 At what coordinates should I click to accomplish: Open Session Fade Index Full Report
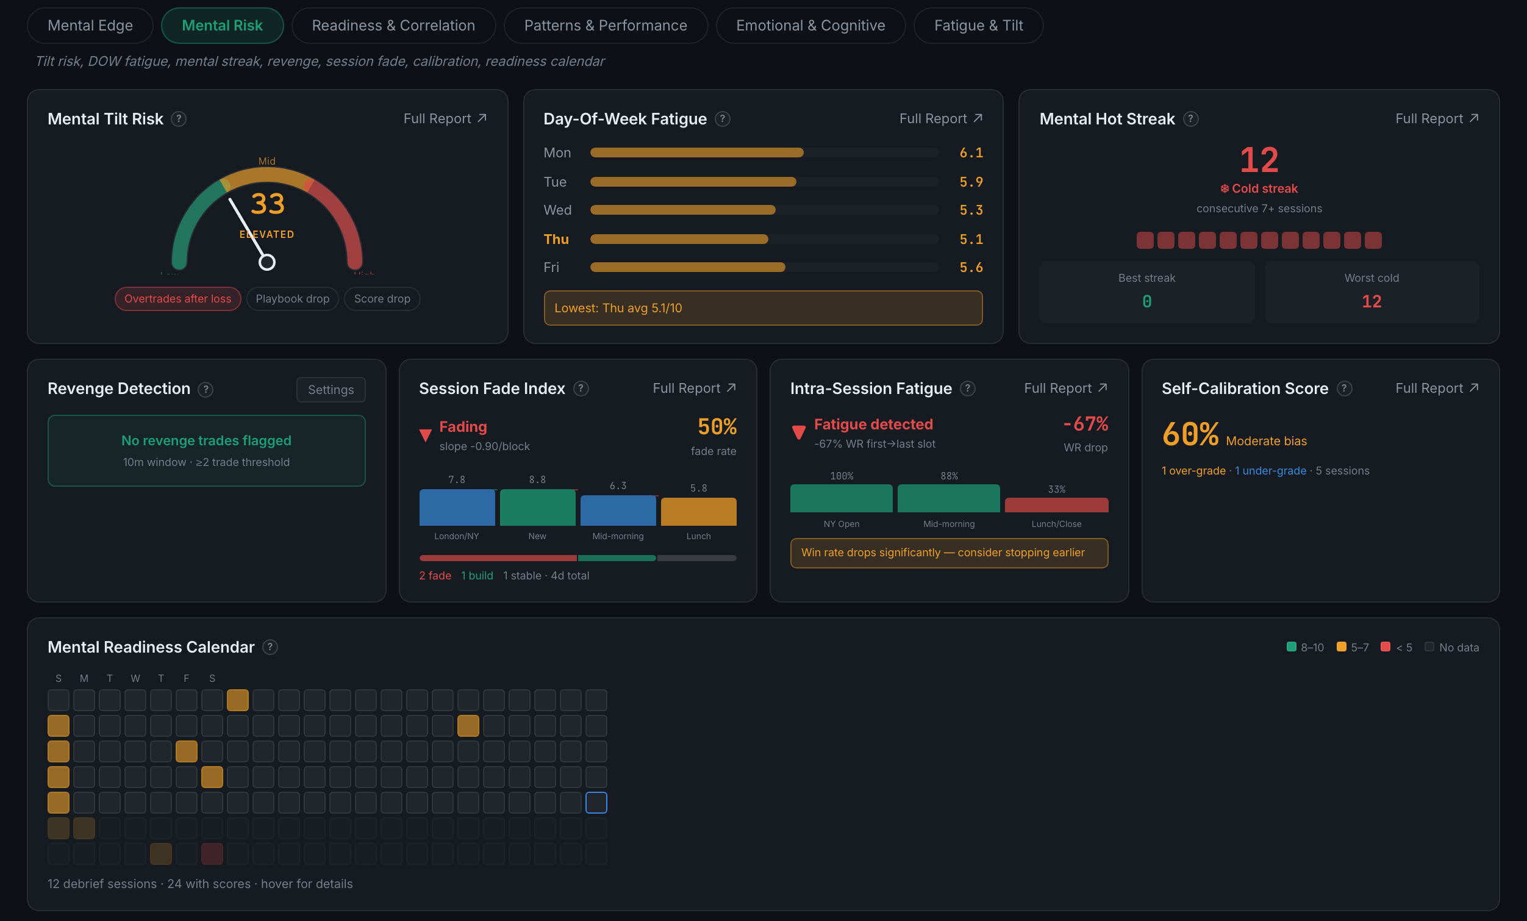pyautogui.click(x=694, y=388)
